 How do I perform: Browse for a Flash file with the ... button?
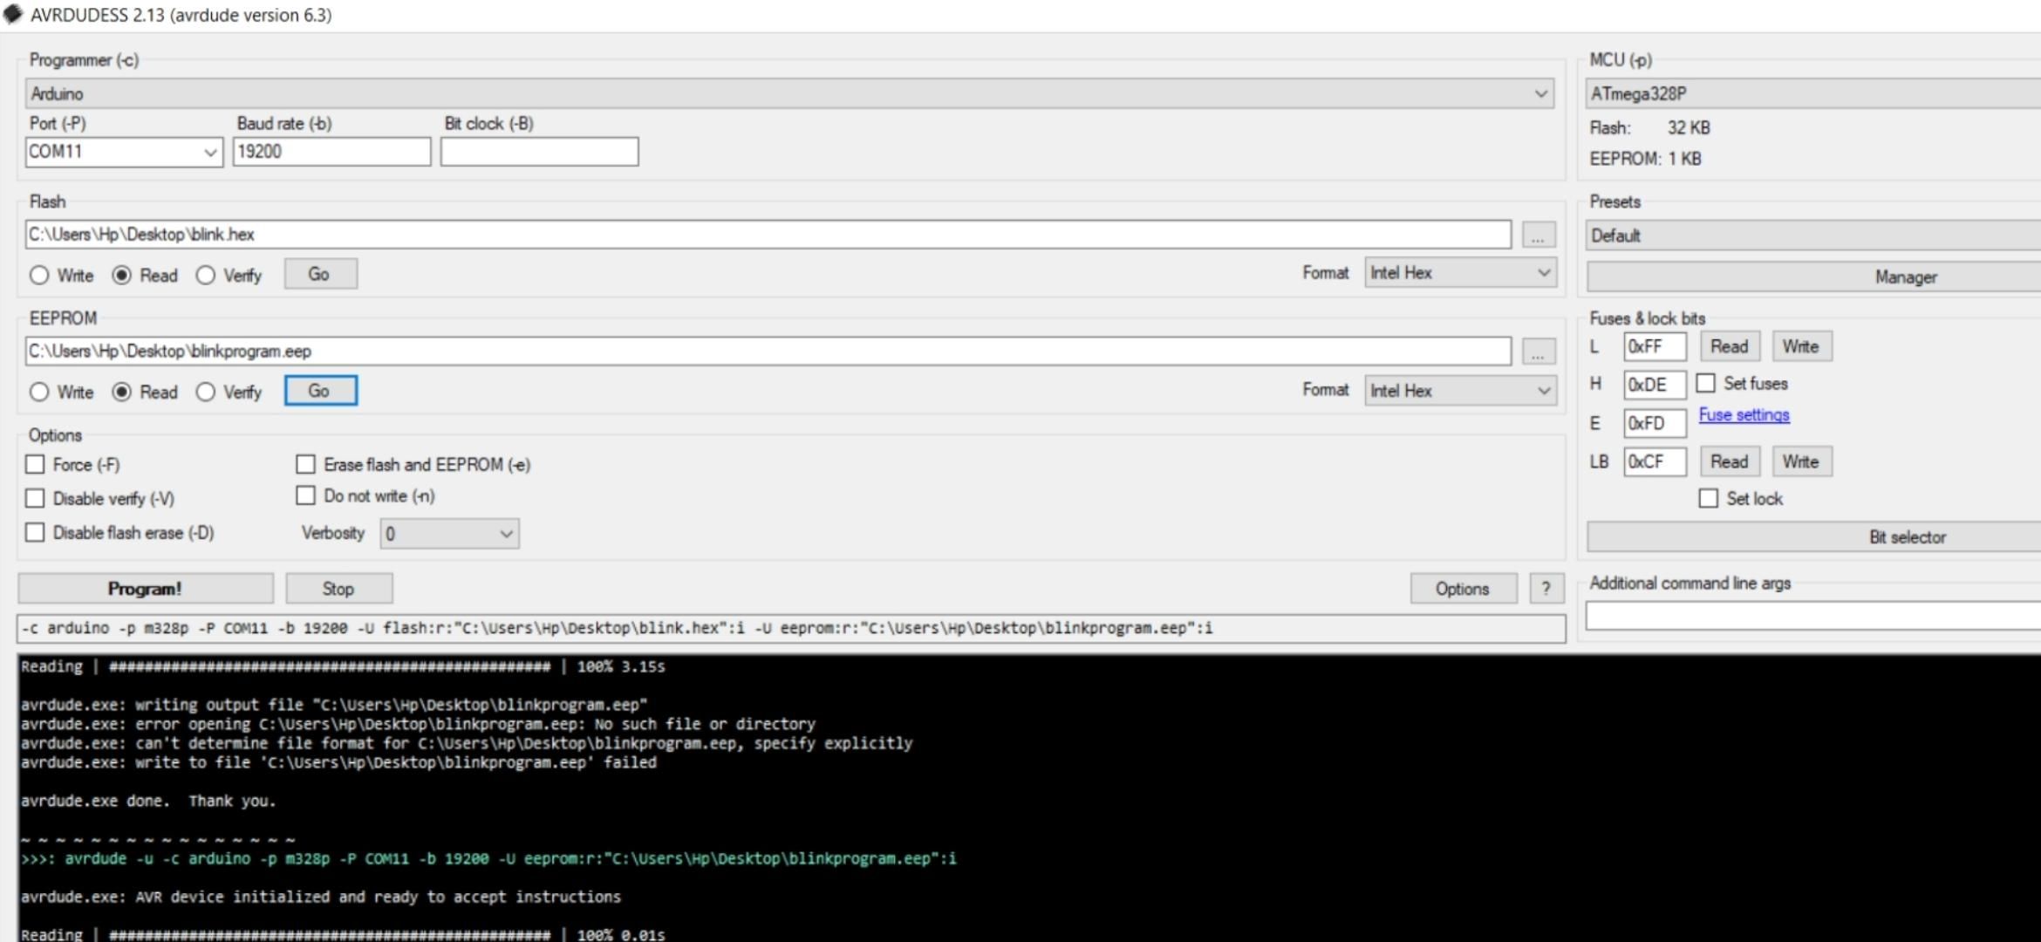(x=1538, y=234)
